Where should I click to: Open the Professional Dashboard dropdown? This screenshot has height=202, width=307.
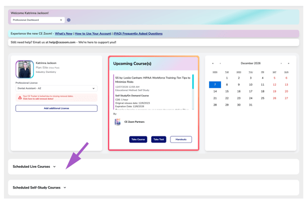click(x=38, y=20)
